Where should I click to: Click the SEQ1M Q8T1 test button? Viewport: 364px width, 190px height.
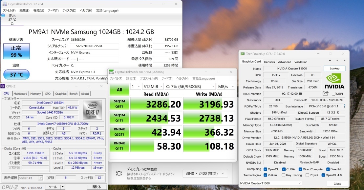point(119,104)
